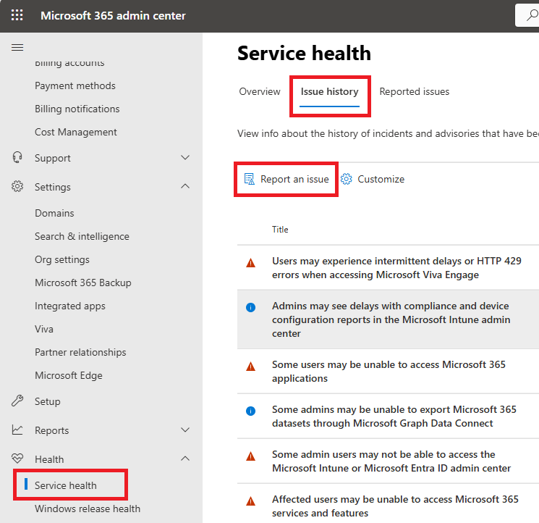539x523 pixels.
Task: Open the Microsoft 365 services and features issue
Action: click(x=395, y=506)
